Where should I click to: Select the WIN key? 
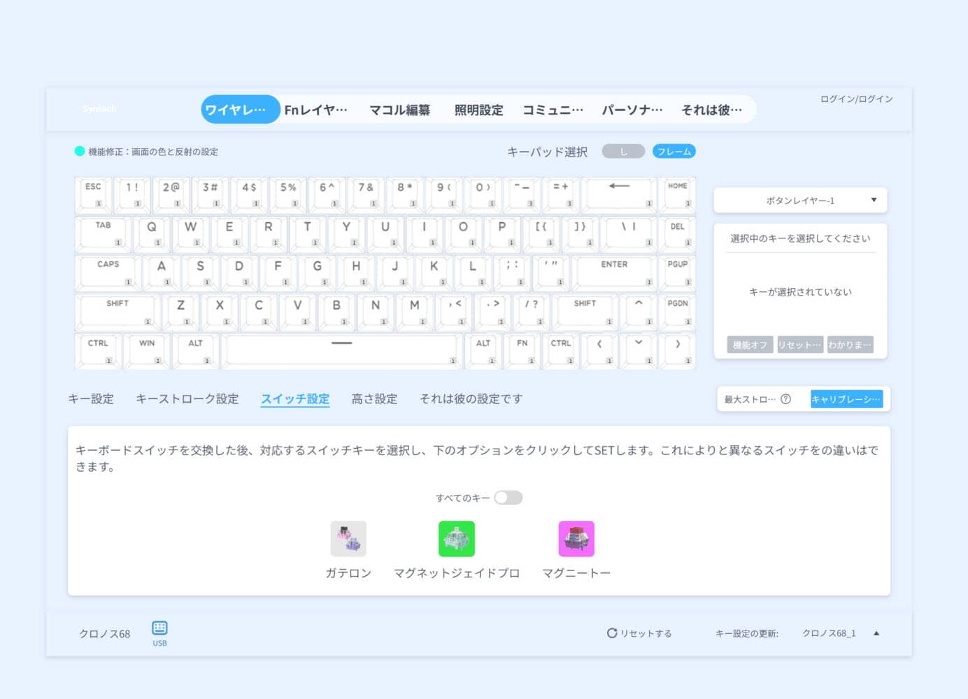(147, 350)
